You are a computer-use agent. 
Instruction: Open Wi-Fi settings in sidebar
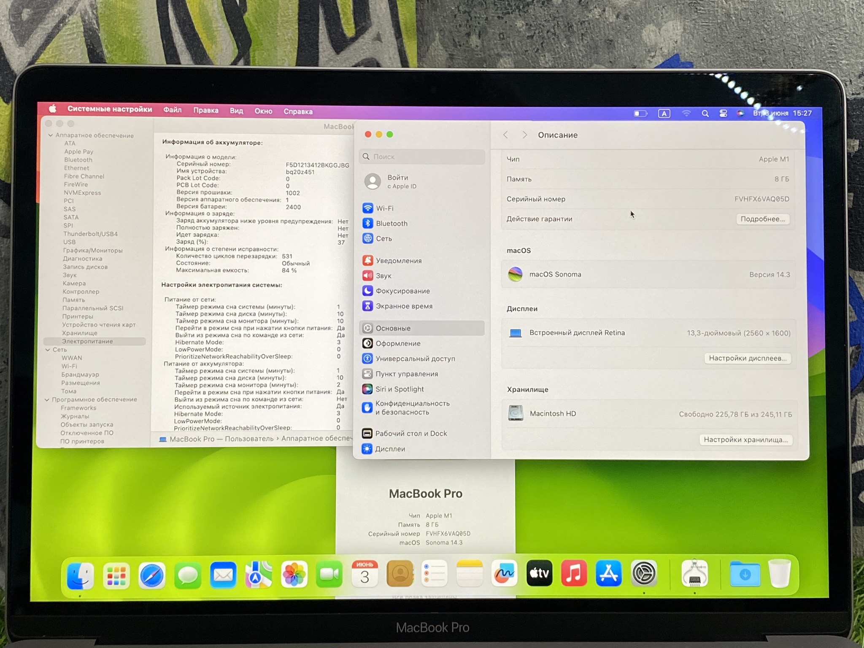(384, 208)
